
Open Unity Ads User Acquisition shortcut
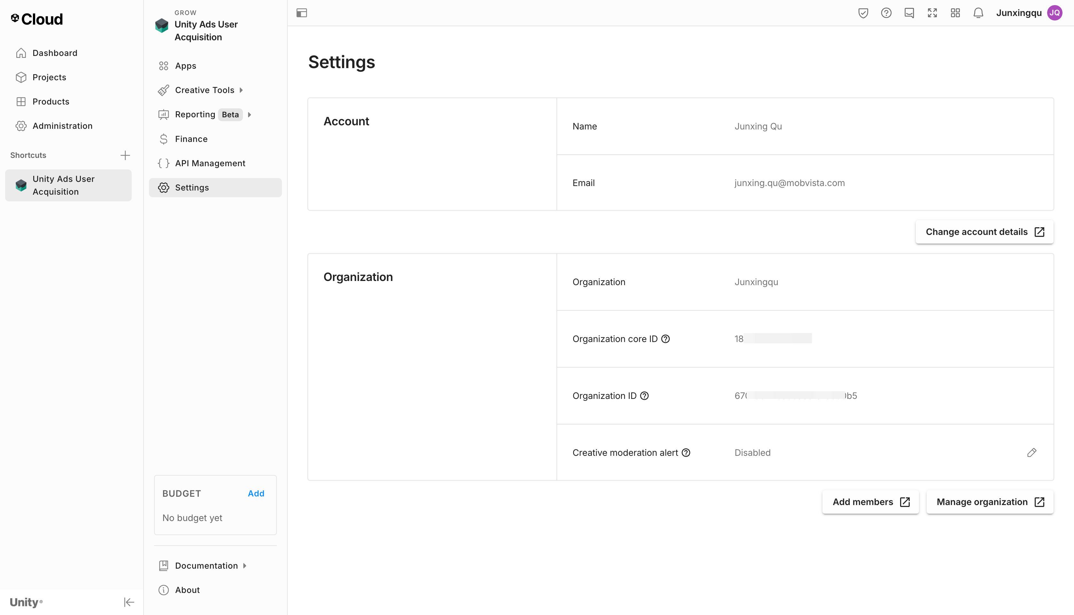[68, 185]
